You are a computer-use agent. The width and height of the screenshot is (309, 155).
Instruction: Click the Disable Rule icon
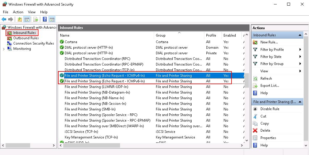(x=255, y=109)
